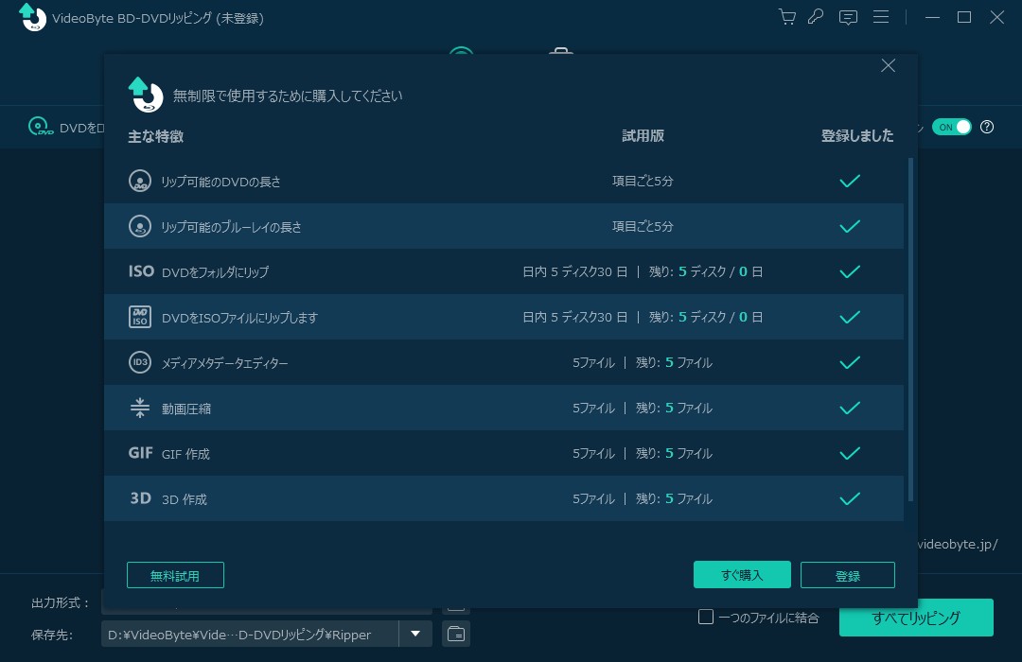The width and height of the screenshot is (1022, 662).
Task: Click the 無料試用 button
Action: [x=175, y=575]
